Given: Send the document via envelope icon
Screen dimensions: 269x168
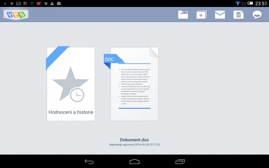Looking at the screenshot, I should click(x=220, y=15).
